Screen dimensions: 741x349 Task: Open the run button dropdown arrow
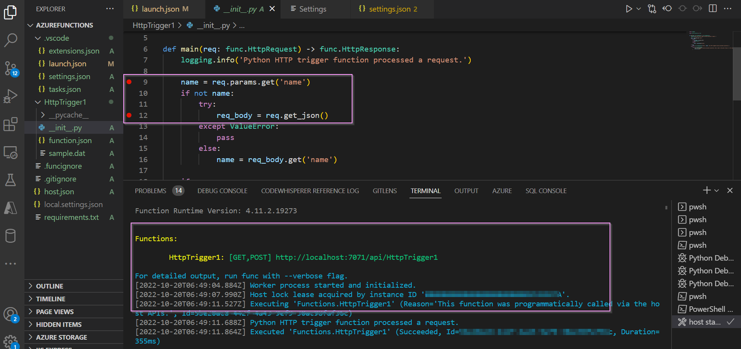pos(639,9)
